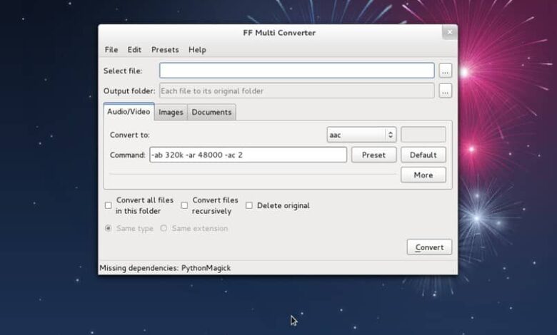Image resolution: width=557 pixels, height=335 pixels.
Task: Close the FF Multi Converter window
Action: click(450, 32)
